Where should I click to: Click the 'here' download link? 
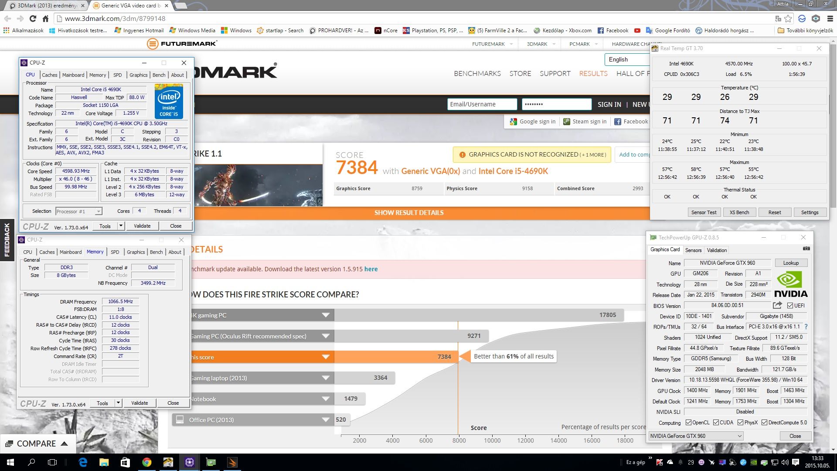371,269
